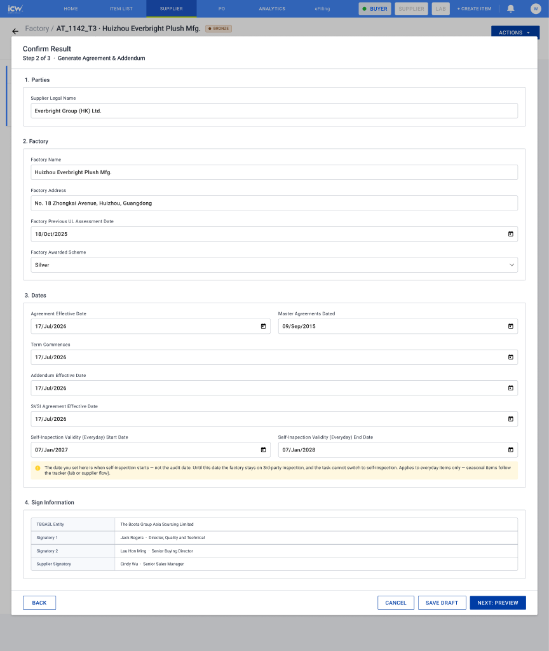Open calendar for Term Commences
The height and width of the screenshot is (651, 549).
[x=511, y=357]
